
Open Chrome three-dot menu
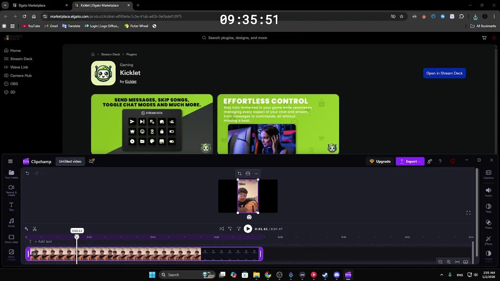494,16
